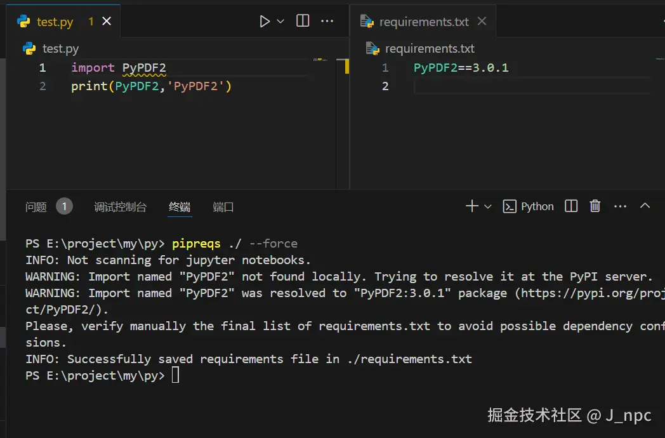Click the file icon on requirements.txt tab

coord(367,21)
